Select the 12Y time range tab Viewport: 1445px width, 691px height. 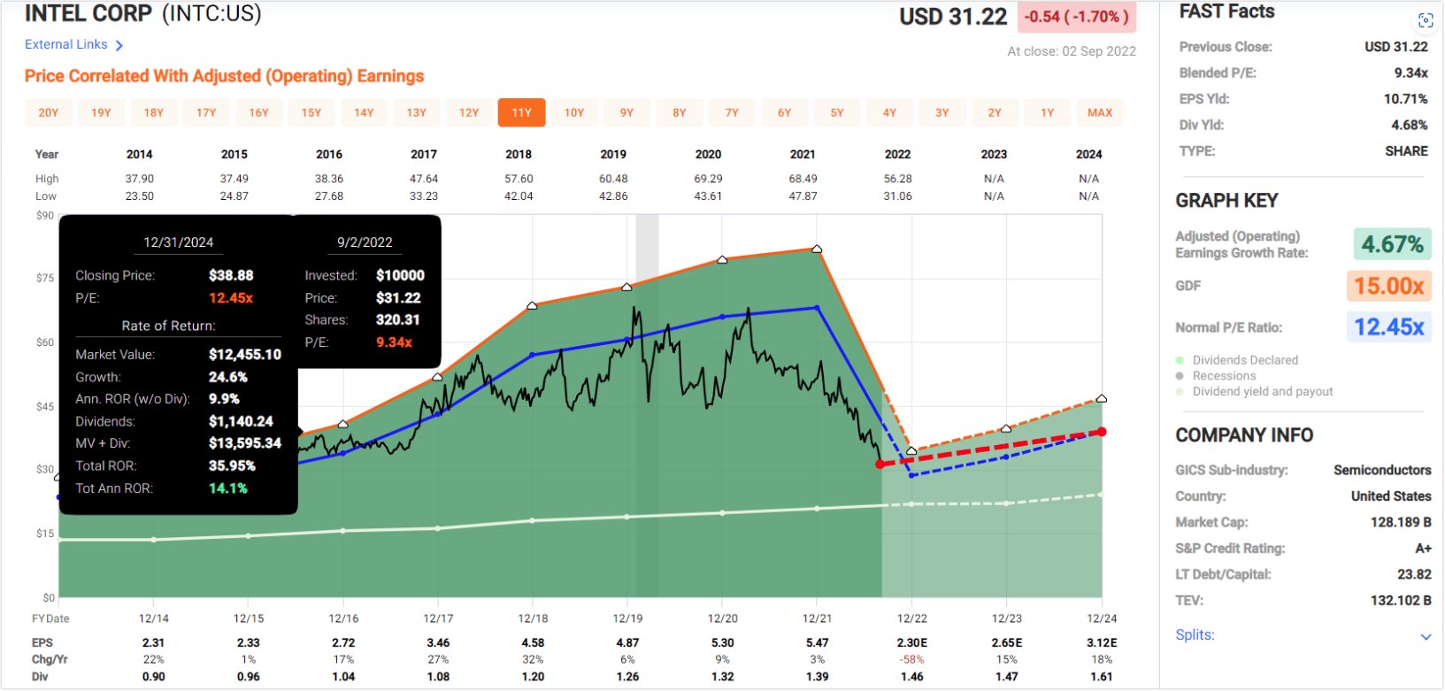469,112
